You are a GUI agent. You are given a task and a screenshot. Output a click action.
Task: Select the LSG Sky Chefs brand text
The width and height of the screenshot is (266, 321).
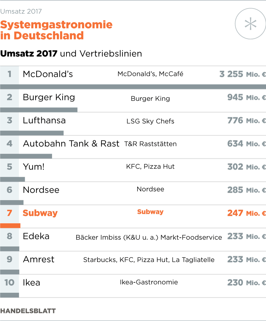(150, 121)
